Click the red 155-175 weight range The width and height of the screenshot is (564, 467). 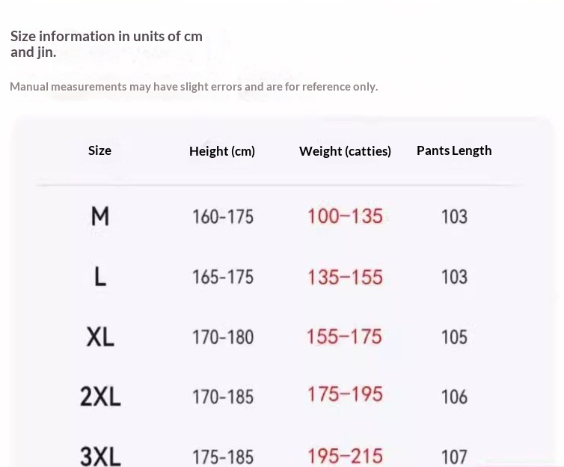(345, 337)
